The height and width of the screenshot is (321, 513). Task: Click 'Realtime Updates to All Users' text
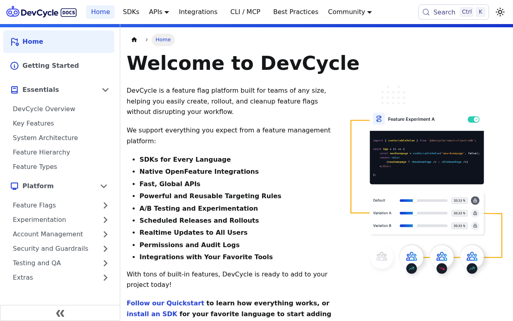[194, 233]
